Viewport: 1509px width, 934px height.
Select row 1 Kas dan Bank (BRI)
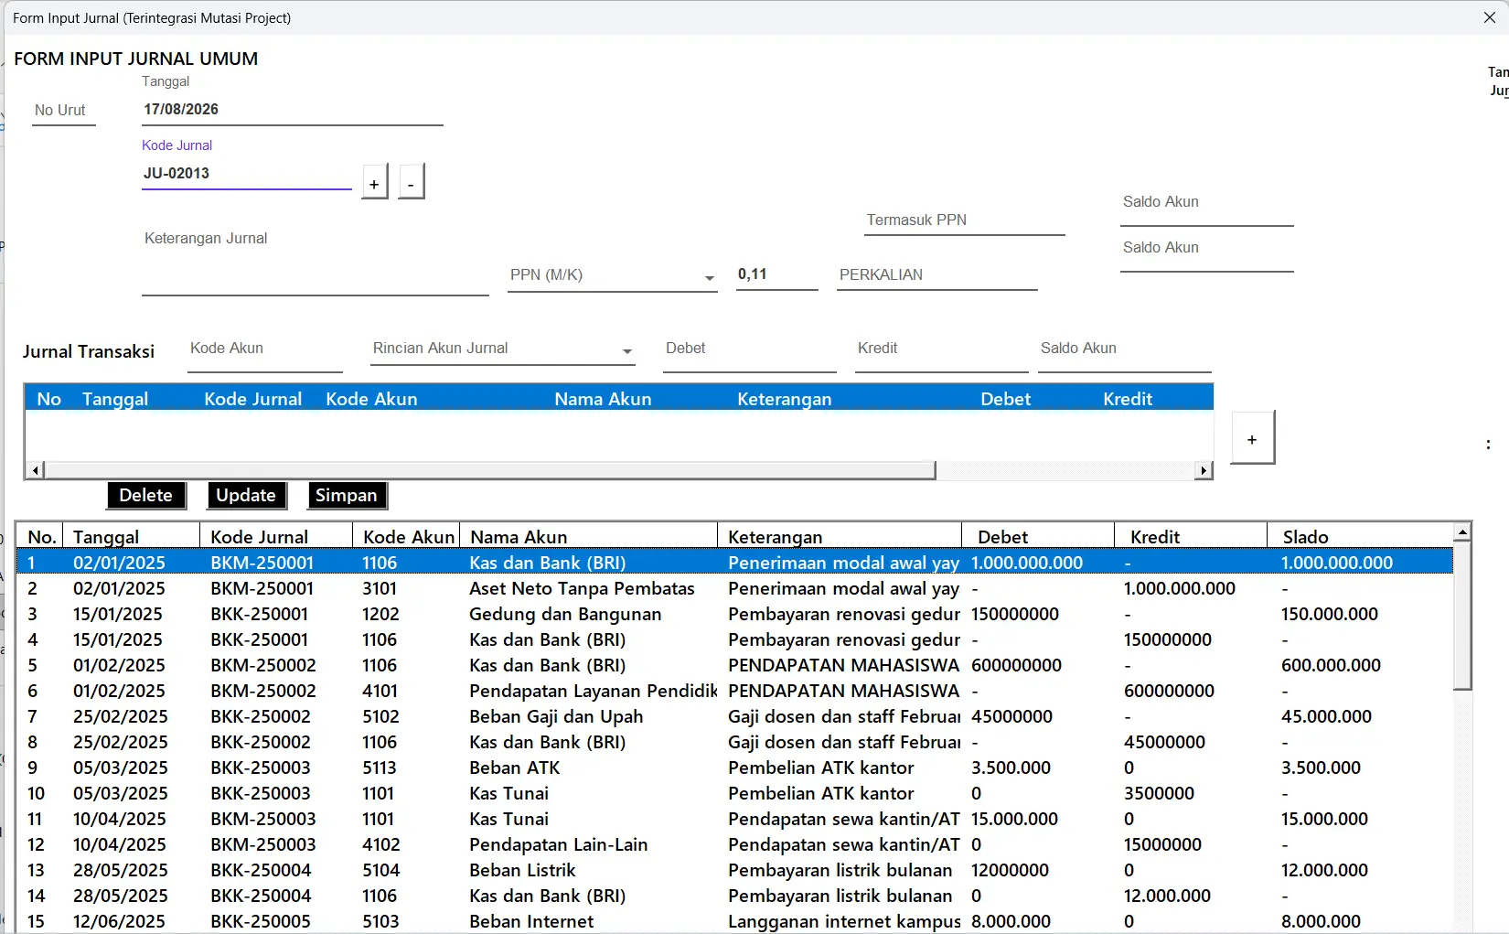tap(734, 563)
